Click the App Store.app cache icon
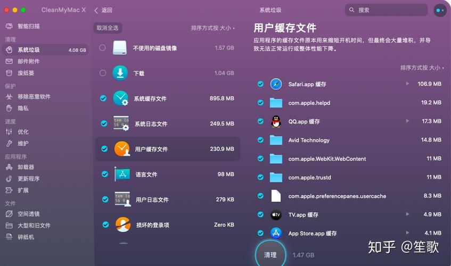Screen dimensions: 451x266 point(276,233)
